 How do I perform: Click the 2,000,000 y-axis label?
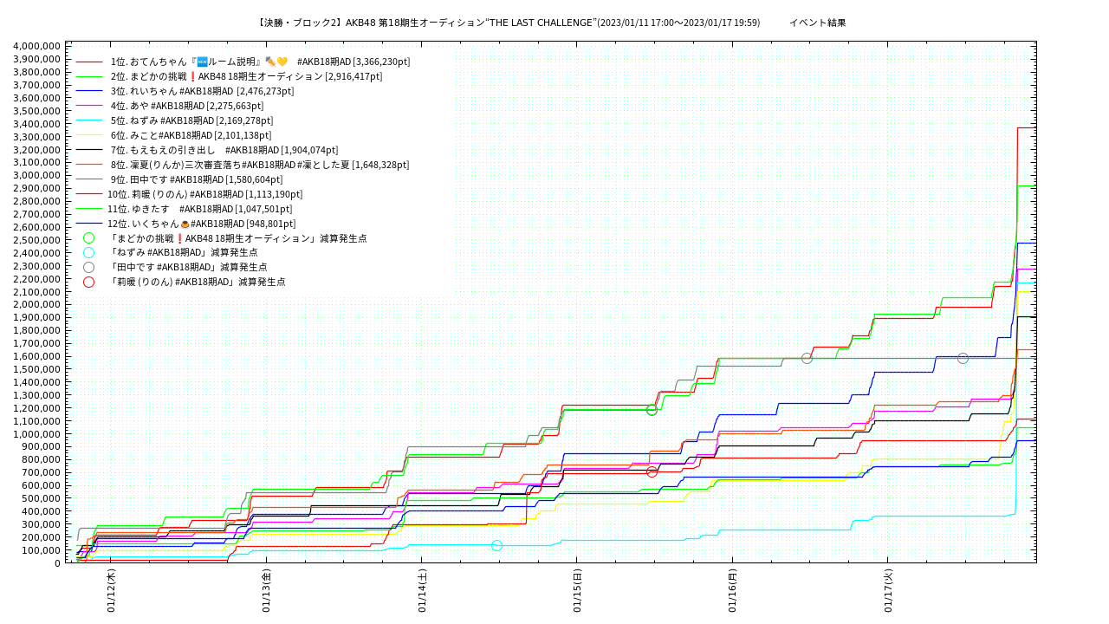(37, 304)
